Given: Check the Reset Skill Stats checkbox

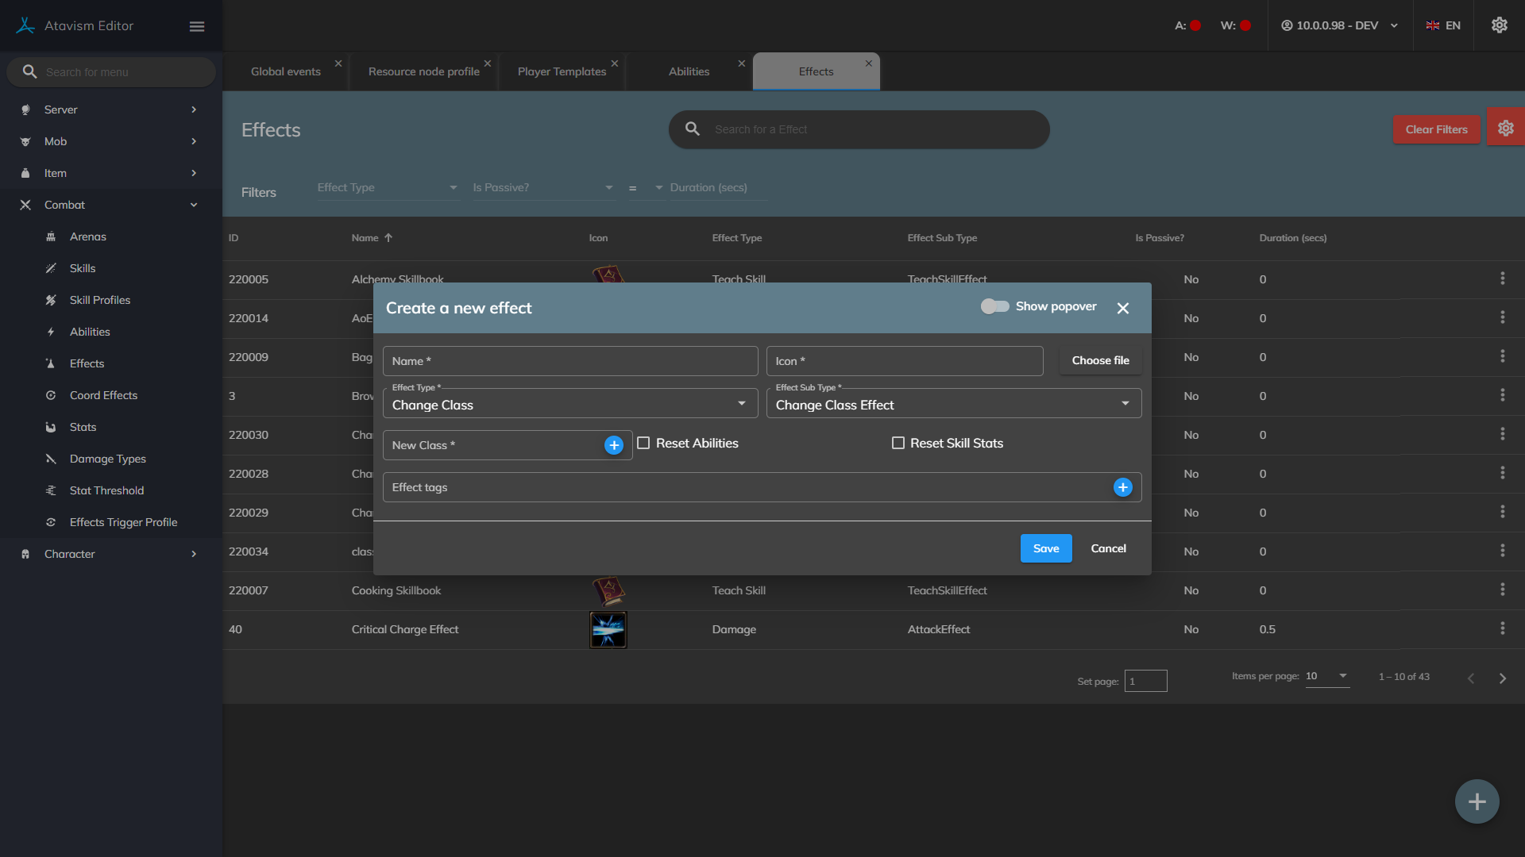Looking at the screenshot, I should coord(898,444).
